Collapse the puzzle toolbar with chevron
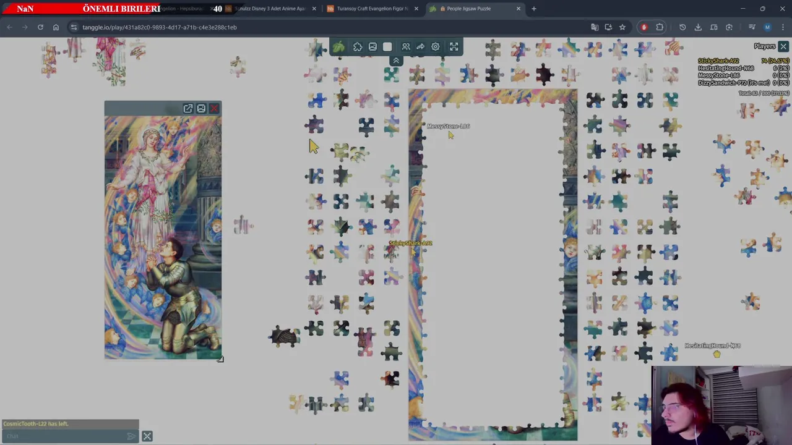This screenshot has width=792, height=445. (x=396, y=61)
